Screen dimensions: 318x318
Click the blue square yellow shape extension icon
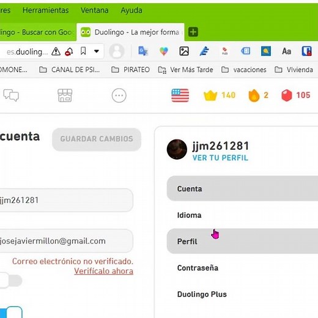pos(266,51)
